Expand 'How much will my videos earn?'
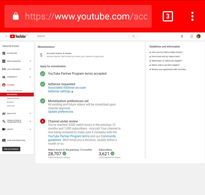Image resolution: width=205 pixels, height=195 pixels. [165, 57]
